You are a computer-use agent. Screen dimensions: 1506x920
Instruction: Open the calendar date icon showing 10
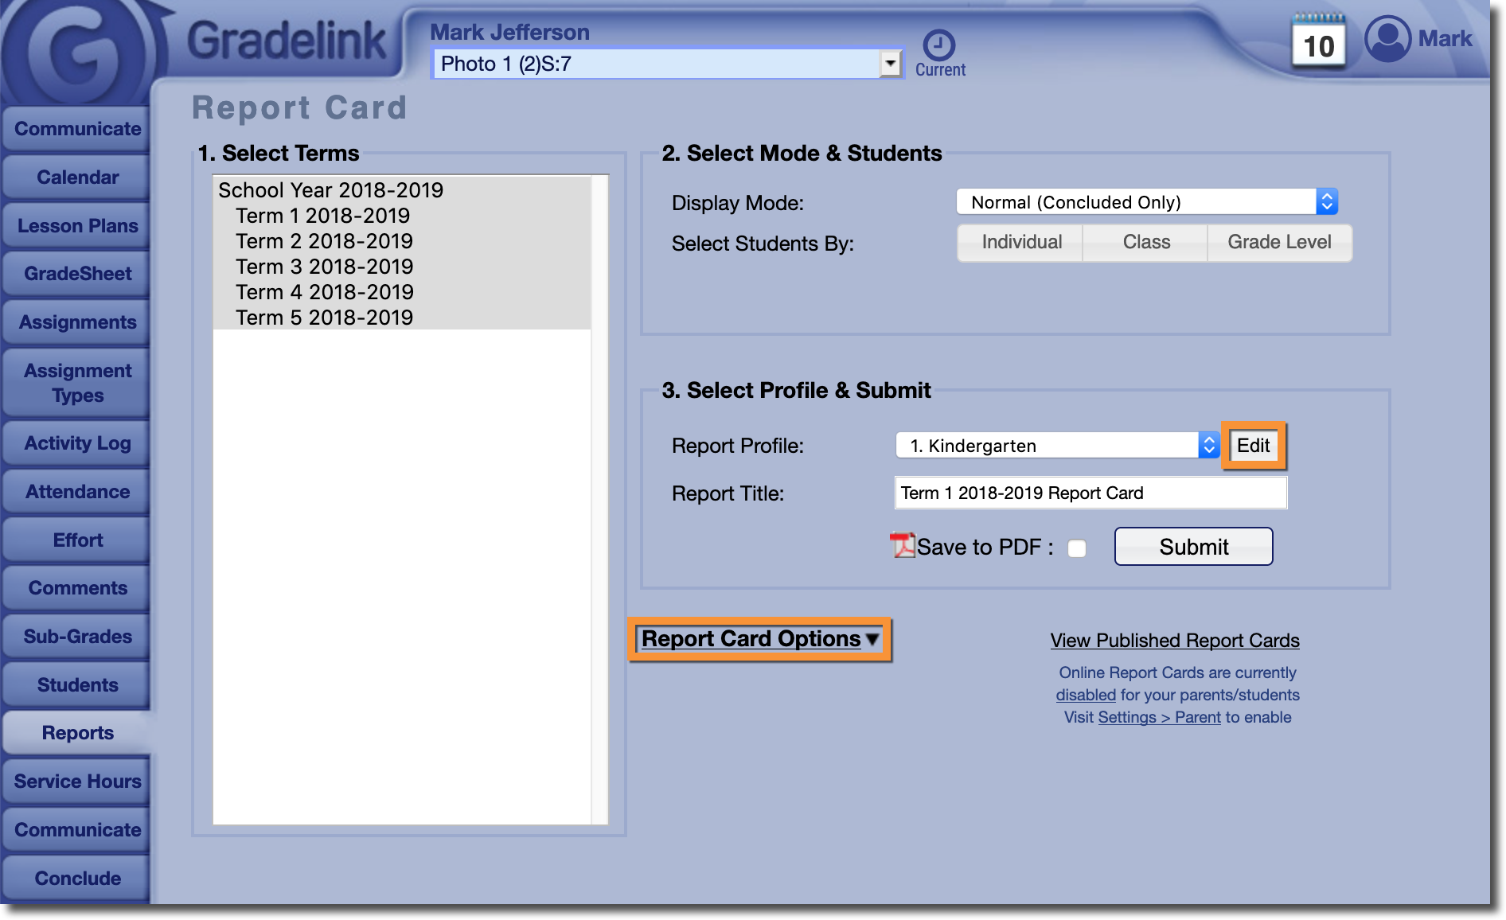pos(1318,45)
